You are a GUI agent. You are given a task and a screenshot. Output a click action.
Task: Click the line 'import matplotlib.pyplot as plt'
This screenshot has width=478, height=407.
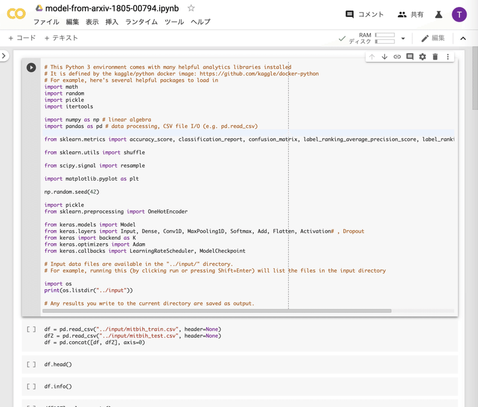pyautogui.click(x=91, y=179)
